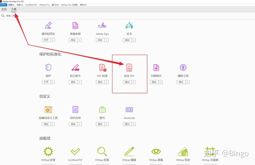Select the Protect (保护) shield icon
Screen dimensions: 255x165
point(48,67)
